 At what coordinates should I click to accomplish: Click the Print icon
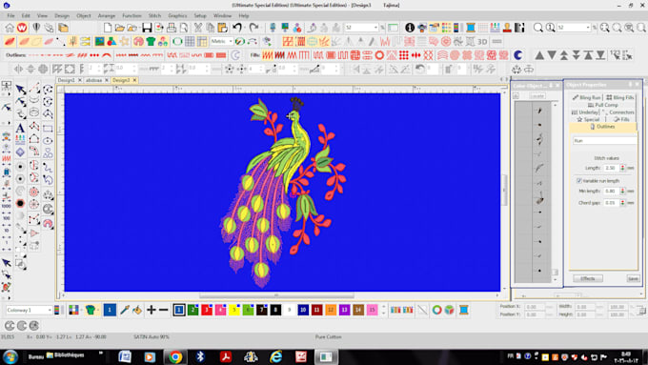(x=172, y=28)
